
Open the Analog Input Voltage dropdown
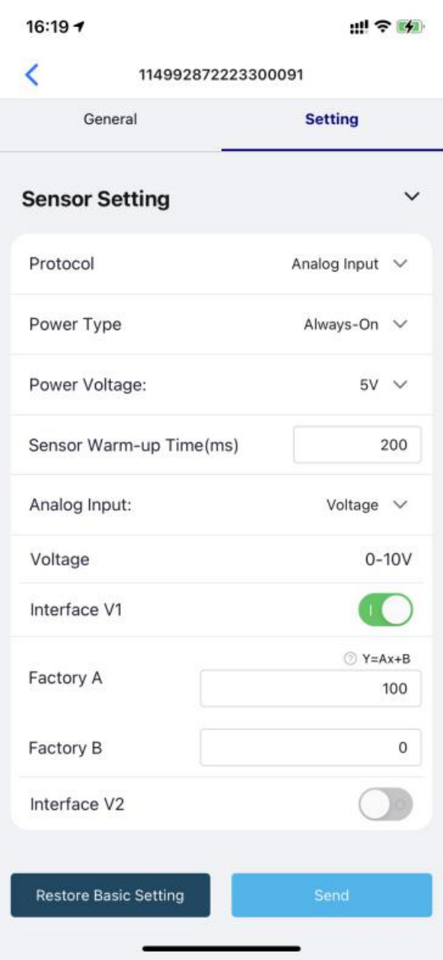[x=367, y=505]
